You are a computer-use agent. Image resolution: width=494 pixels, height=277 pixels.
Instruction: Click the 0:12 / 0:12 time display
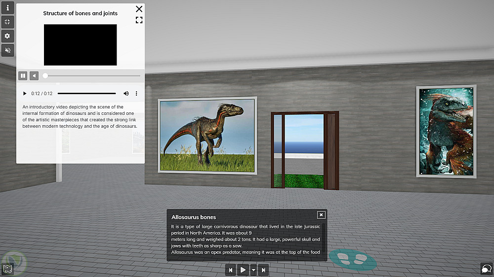coord(42,93)
